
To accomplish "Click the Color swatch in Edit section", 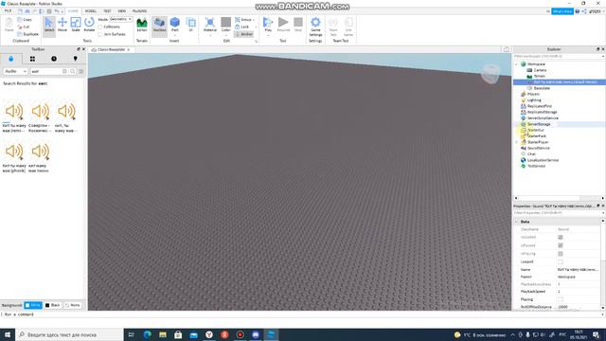I will [x=226, y=23].
